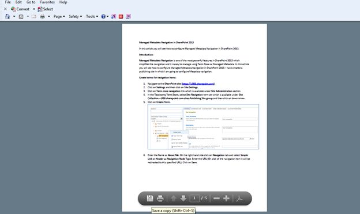The width and height of the screenshot is (360, 214).
Task: Open the Tools dropdown menu
Action: (x=92, y=17)
